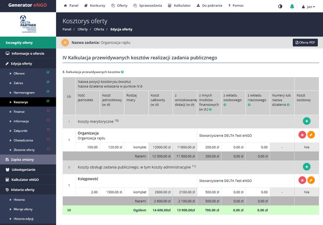Collapse Edycja oferty sidebar section
This screenshot has width=323, height=225.
[x=28, y=64]
